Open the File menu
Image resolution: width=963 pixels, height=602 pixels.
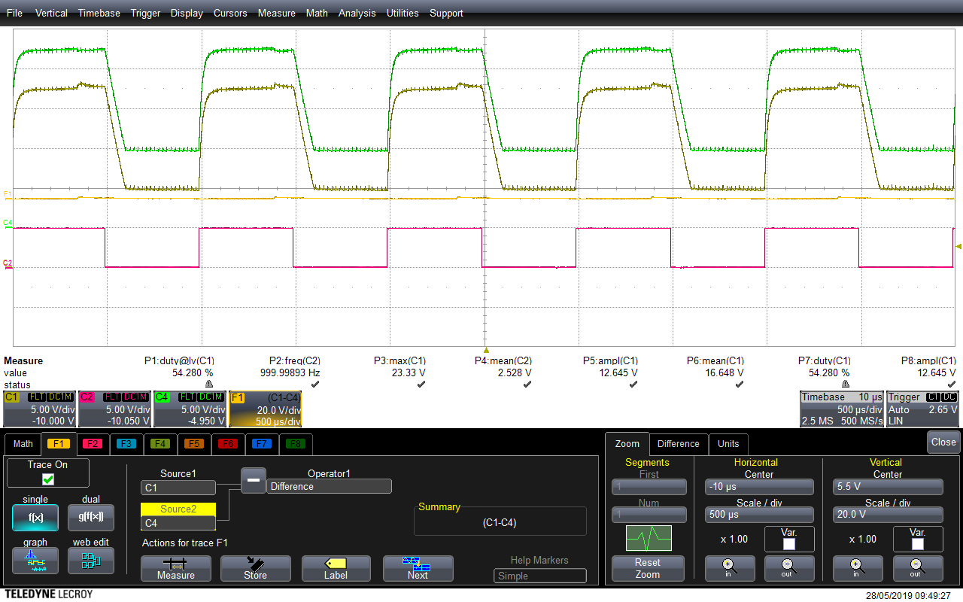coord(14,13)
